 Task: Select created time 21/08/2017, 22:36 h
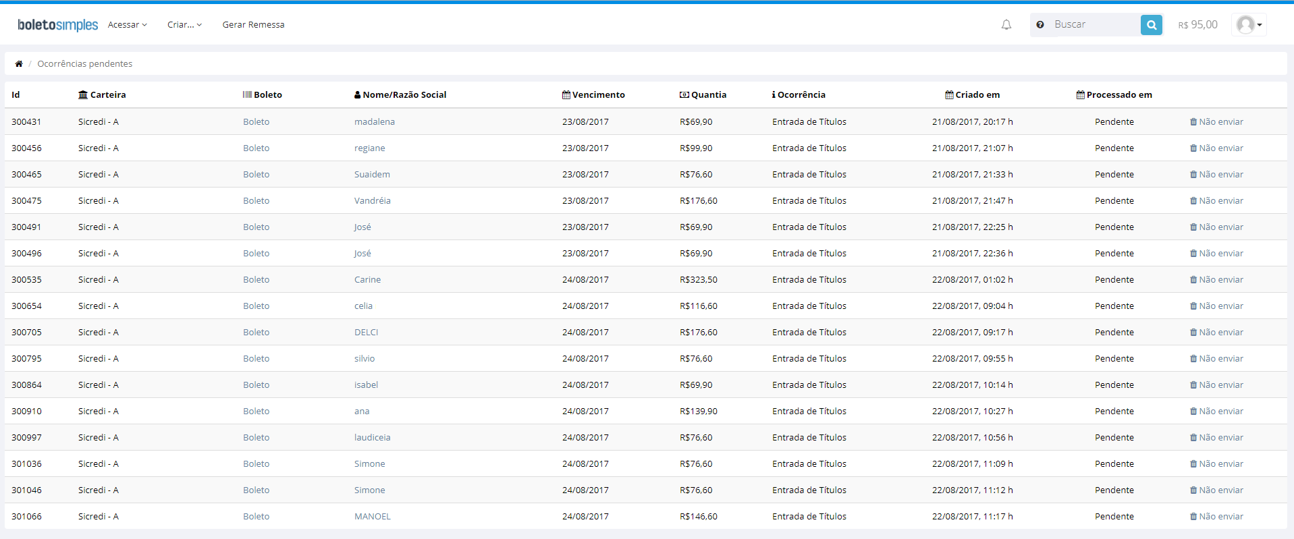point(973,254)
